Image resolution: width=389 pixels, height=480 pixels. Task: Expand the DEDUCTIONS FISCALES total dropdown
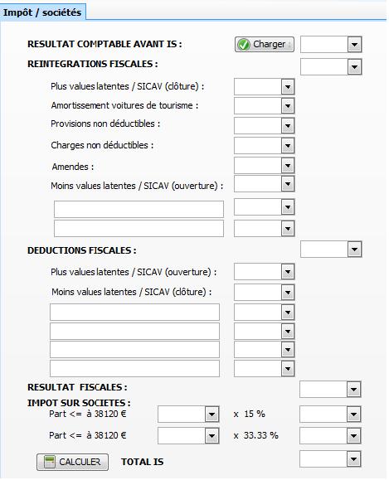pyautogui.click(x=354, y=250)
